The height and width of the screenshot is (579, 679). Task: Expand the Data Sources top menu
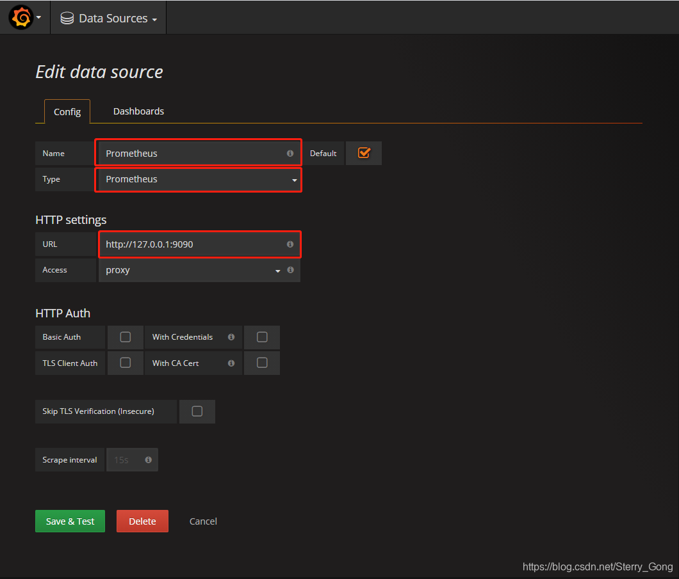109,18
